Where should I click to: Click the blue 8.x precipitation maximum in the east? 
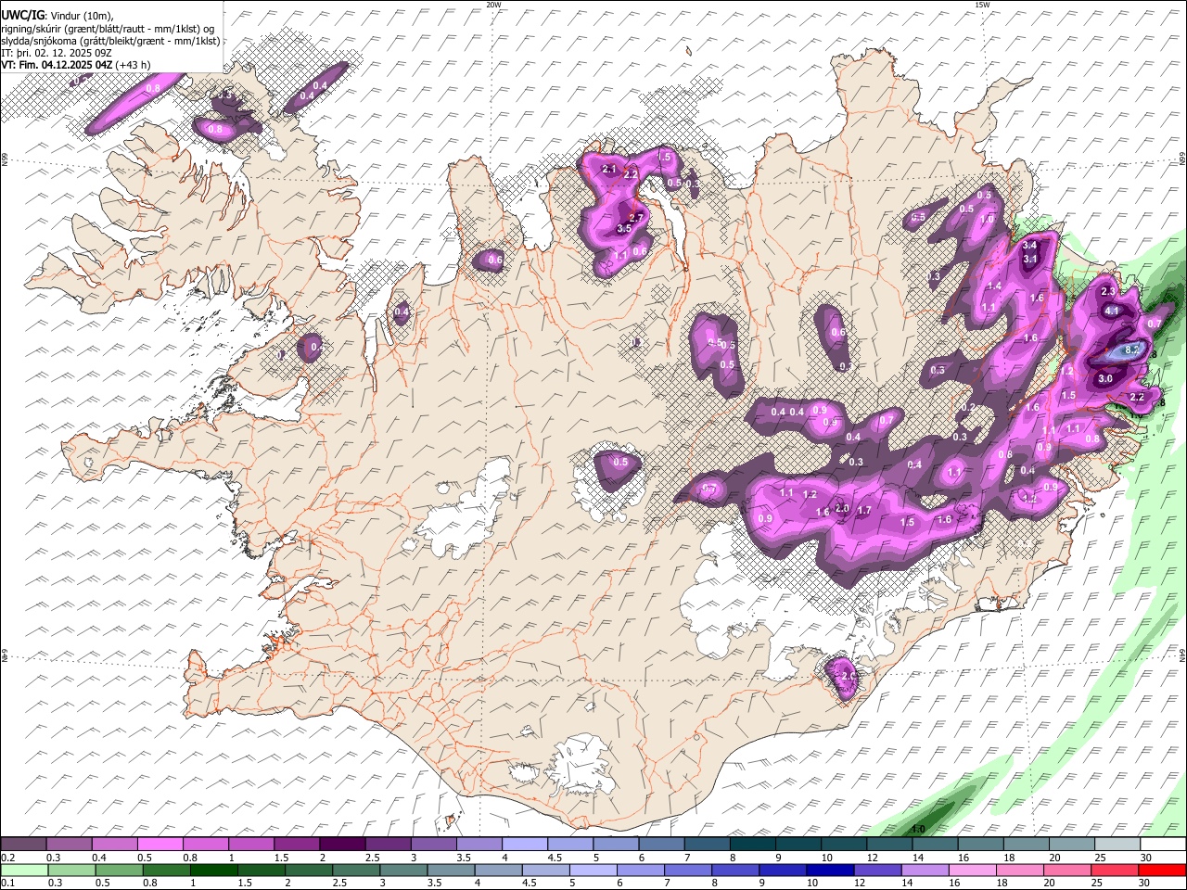click(1132, 350)
